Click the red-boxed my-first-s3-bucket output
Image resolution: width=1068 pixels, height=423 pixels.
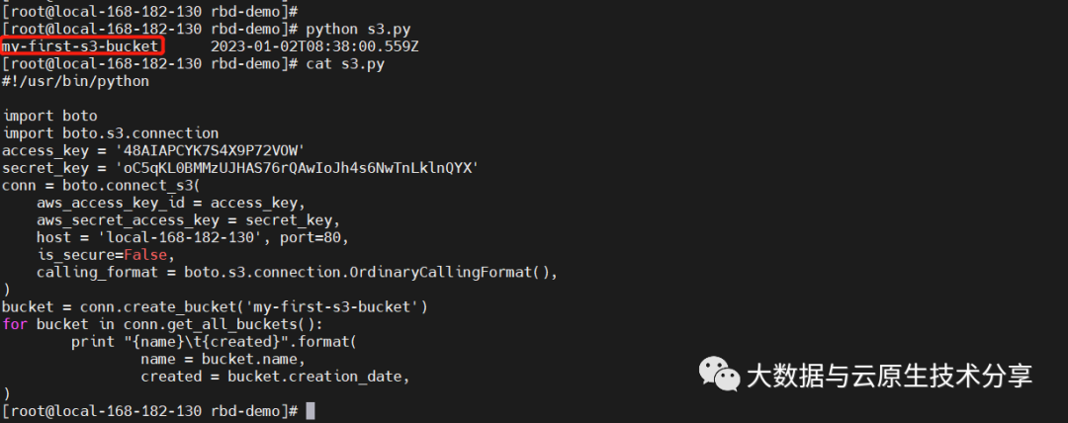tap(82, 46)
